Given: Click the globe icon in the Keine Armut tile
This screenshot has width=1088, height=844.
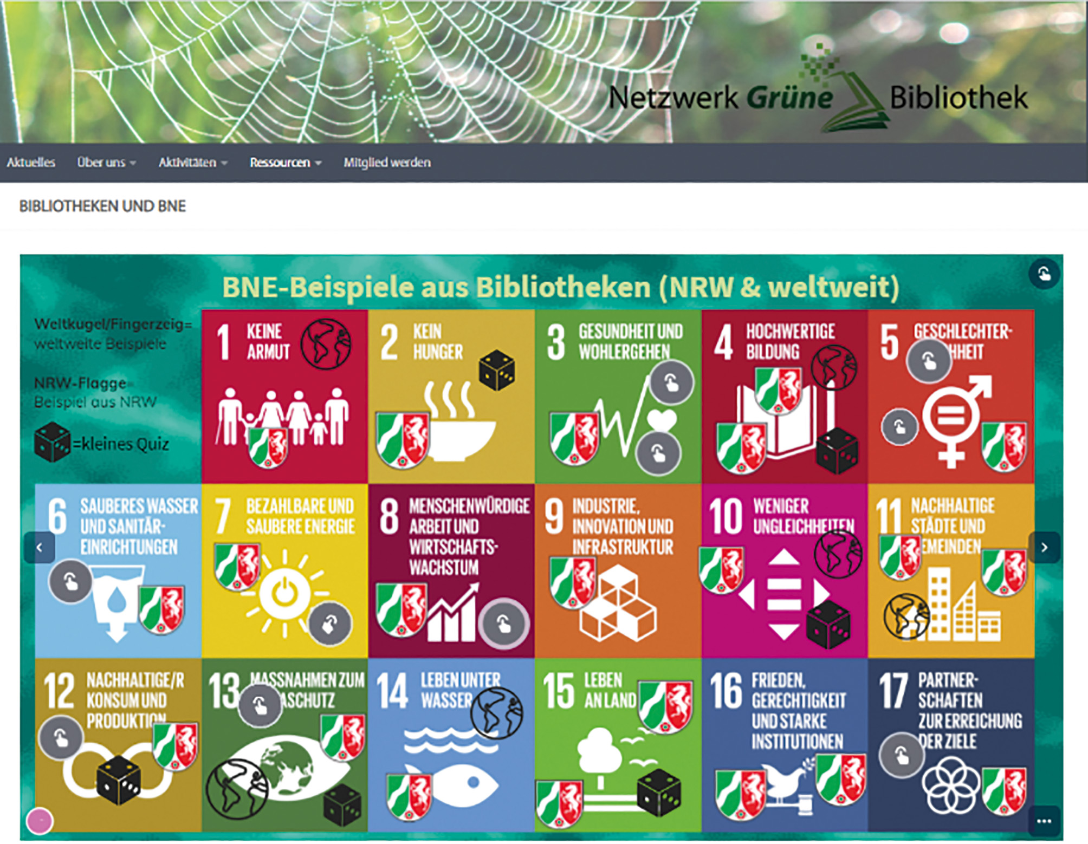Looking at the screenshot, I should 326,344.
